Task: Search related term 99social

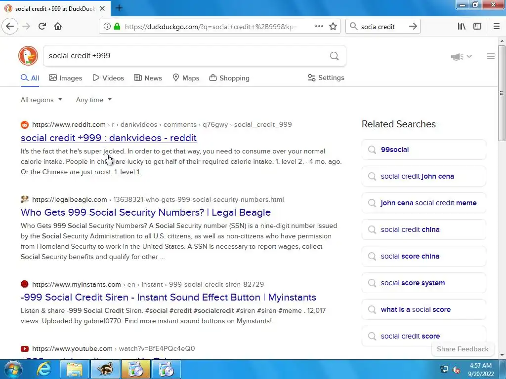Action: tap(423, 150)
